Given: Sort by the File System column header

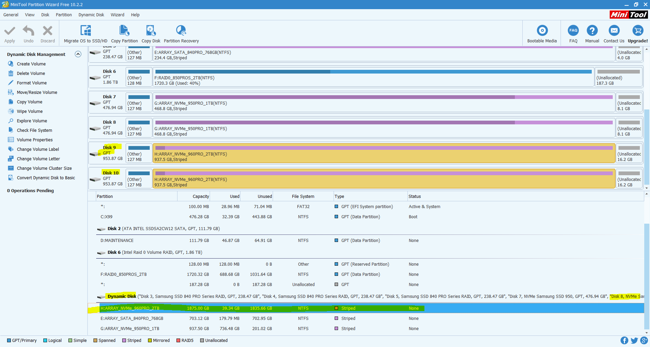Looking at the screenshot, I should pos(303,196).
